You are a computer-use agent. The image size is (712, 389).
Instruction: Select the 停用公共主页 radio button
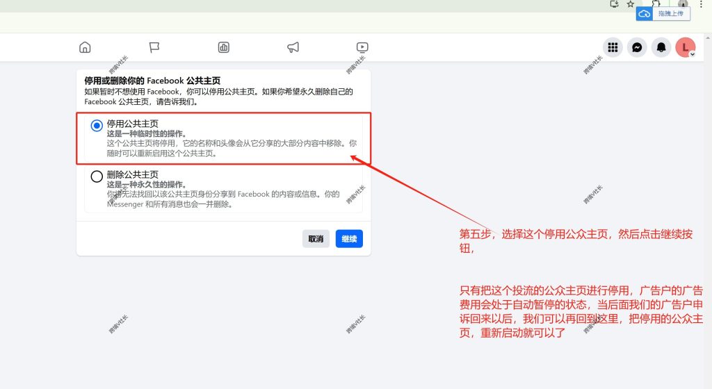point(97,126)
